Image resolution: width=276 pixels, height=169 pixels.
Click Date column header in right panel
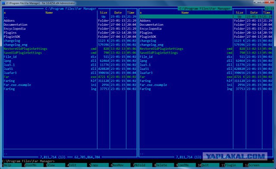pos(254,12)
